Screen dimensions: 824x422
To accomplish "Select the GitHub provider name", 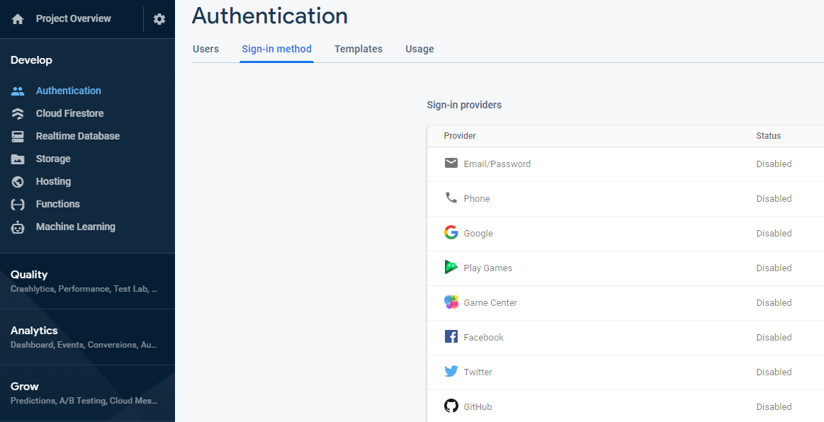I will pos(478,406).
